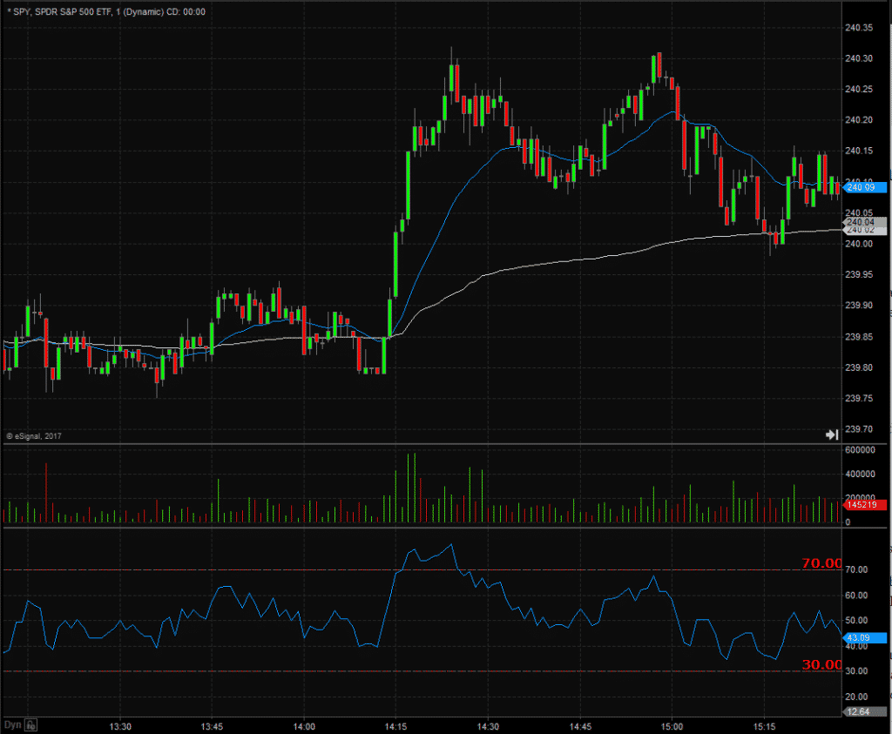This screenshot has height=734, width=892.
Task: Click divider between volume and RSI panes
Action: (x=443, y=527)
